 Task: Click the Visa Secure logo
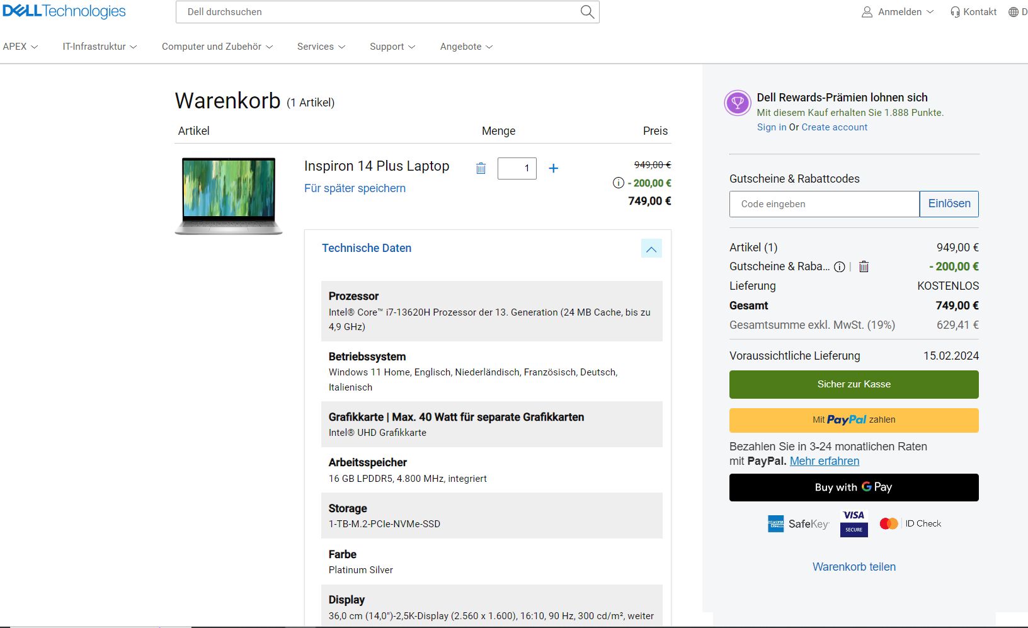point(854,523)
